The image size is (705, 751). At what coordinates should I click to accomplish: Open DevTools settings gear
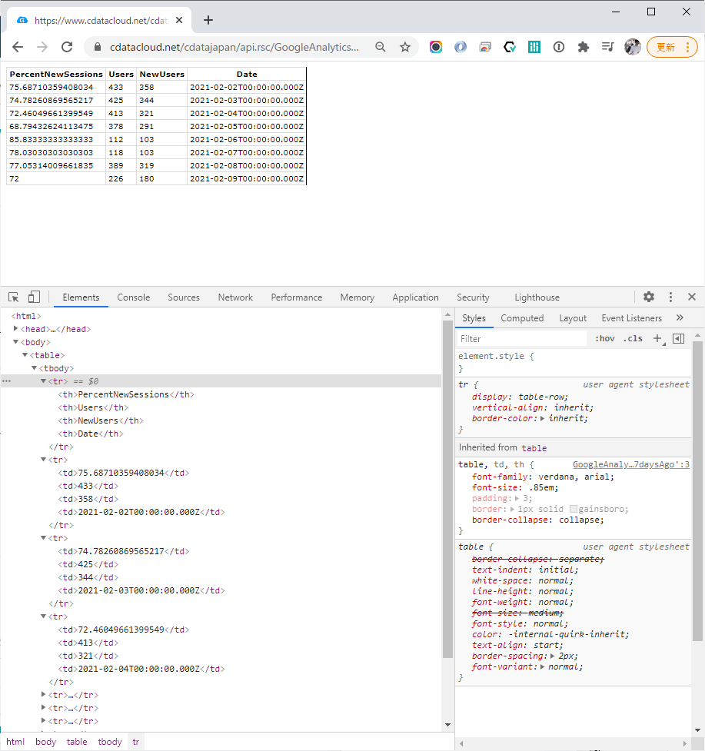pyautogui.click(x=649, y=297)
